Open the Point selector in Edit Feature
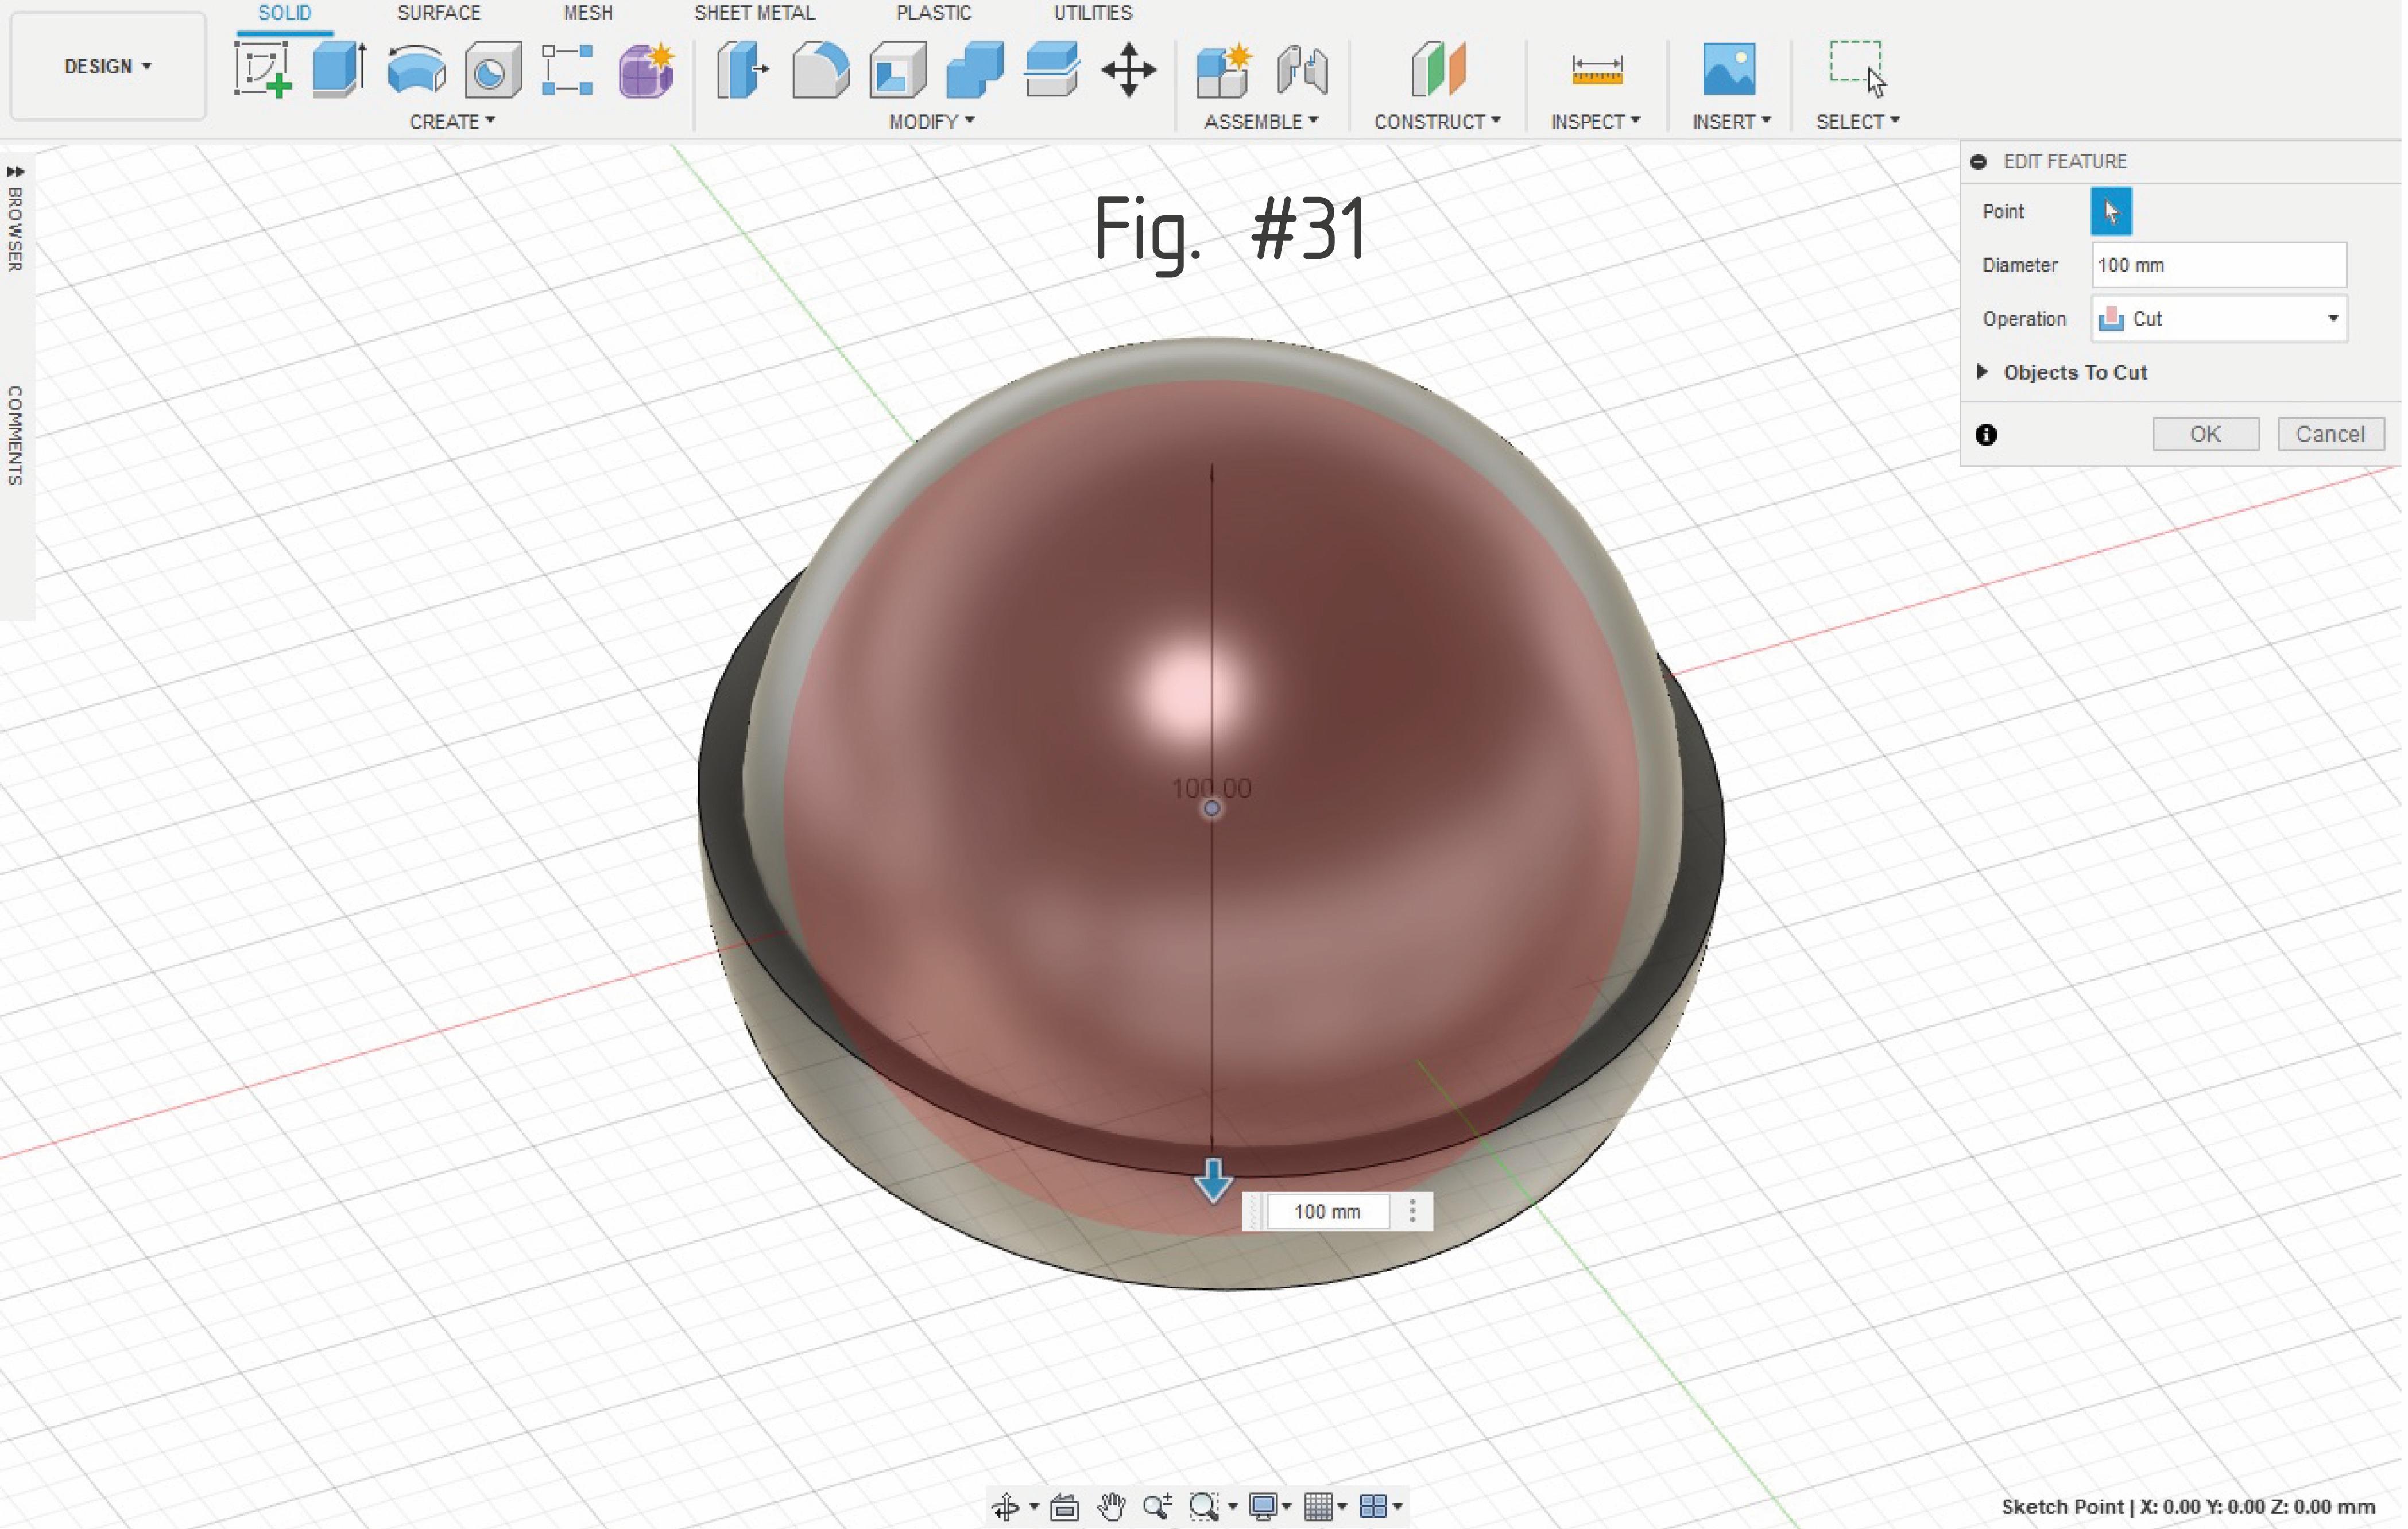Image resolution: width=2408 pixels, height=1529 pixels. tap(2110, 211)
